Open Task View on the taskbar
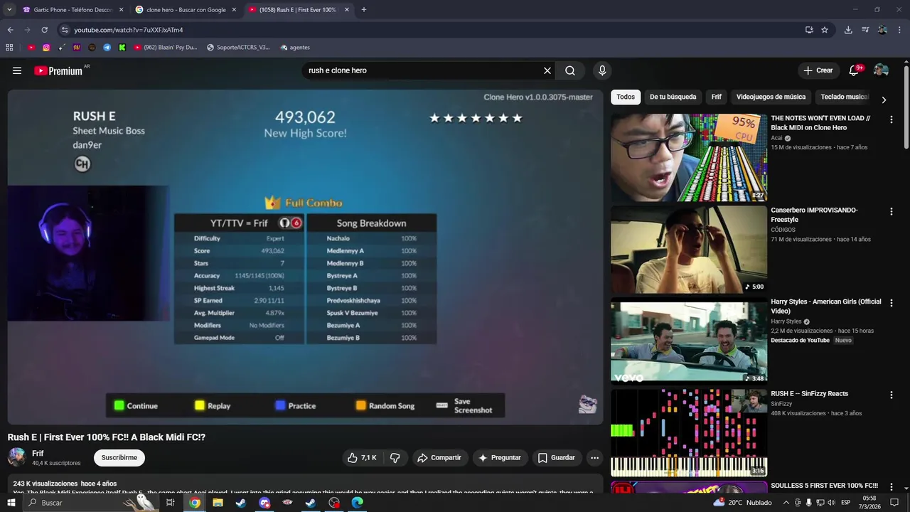The height and width of the screenshot is (512, 910). pos(171,503)
